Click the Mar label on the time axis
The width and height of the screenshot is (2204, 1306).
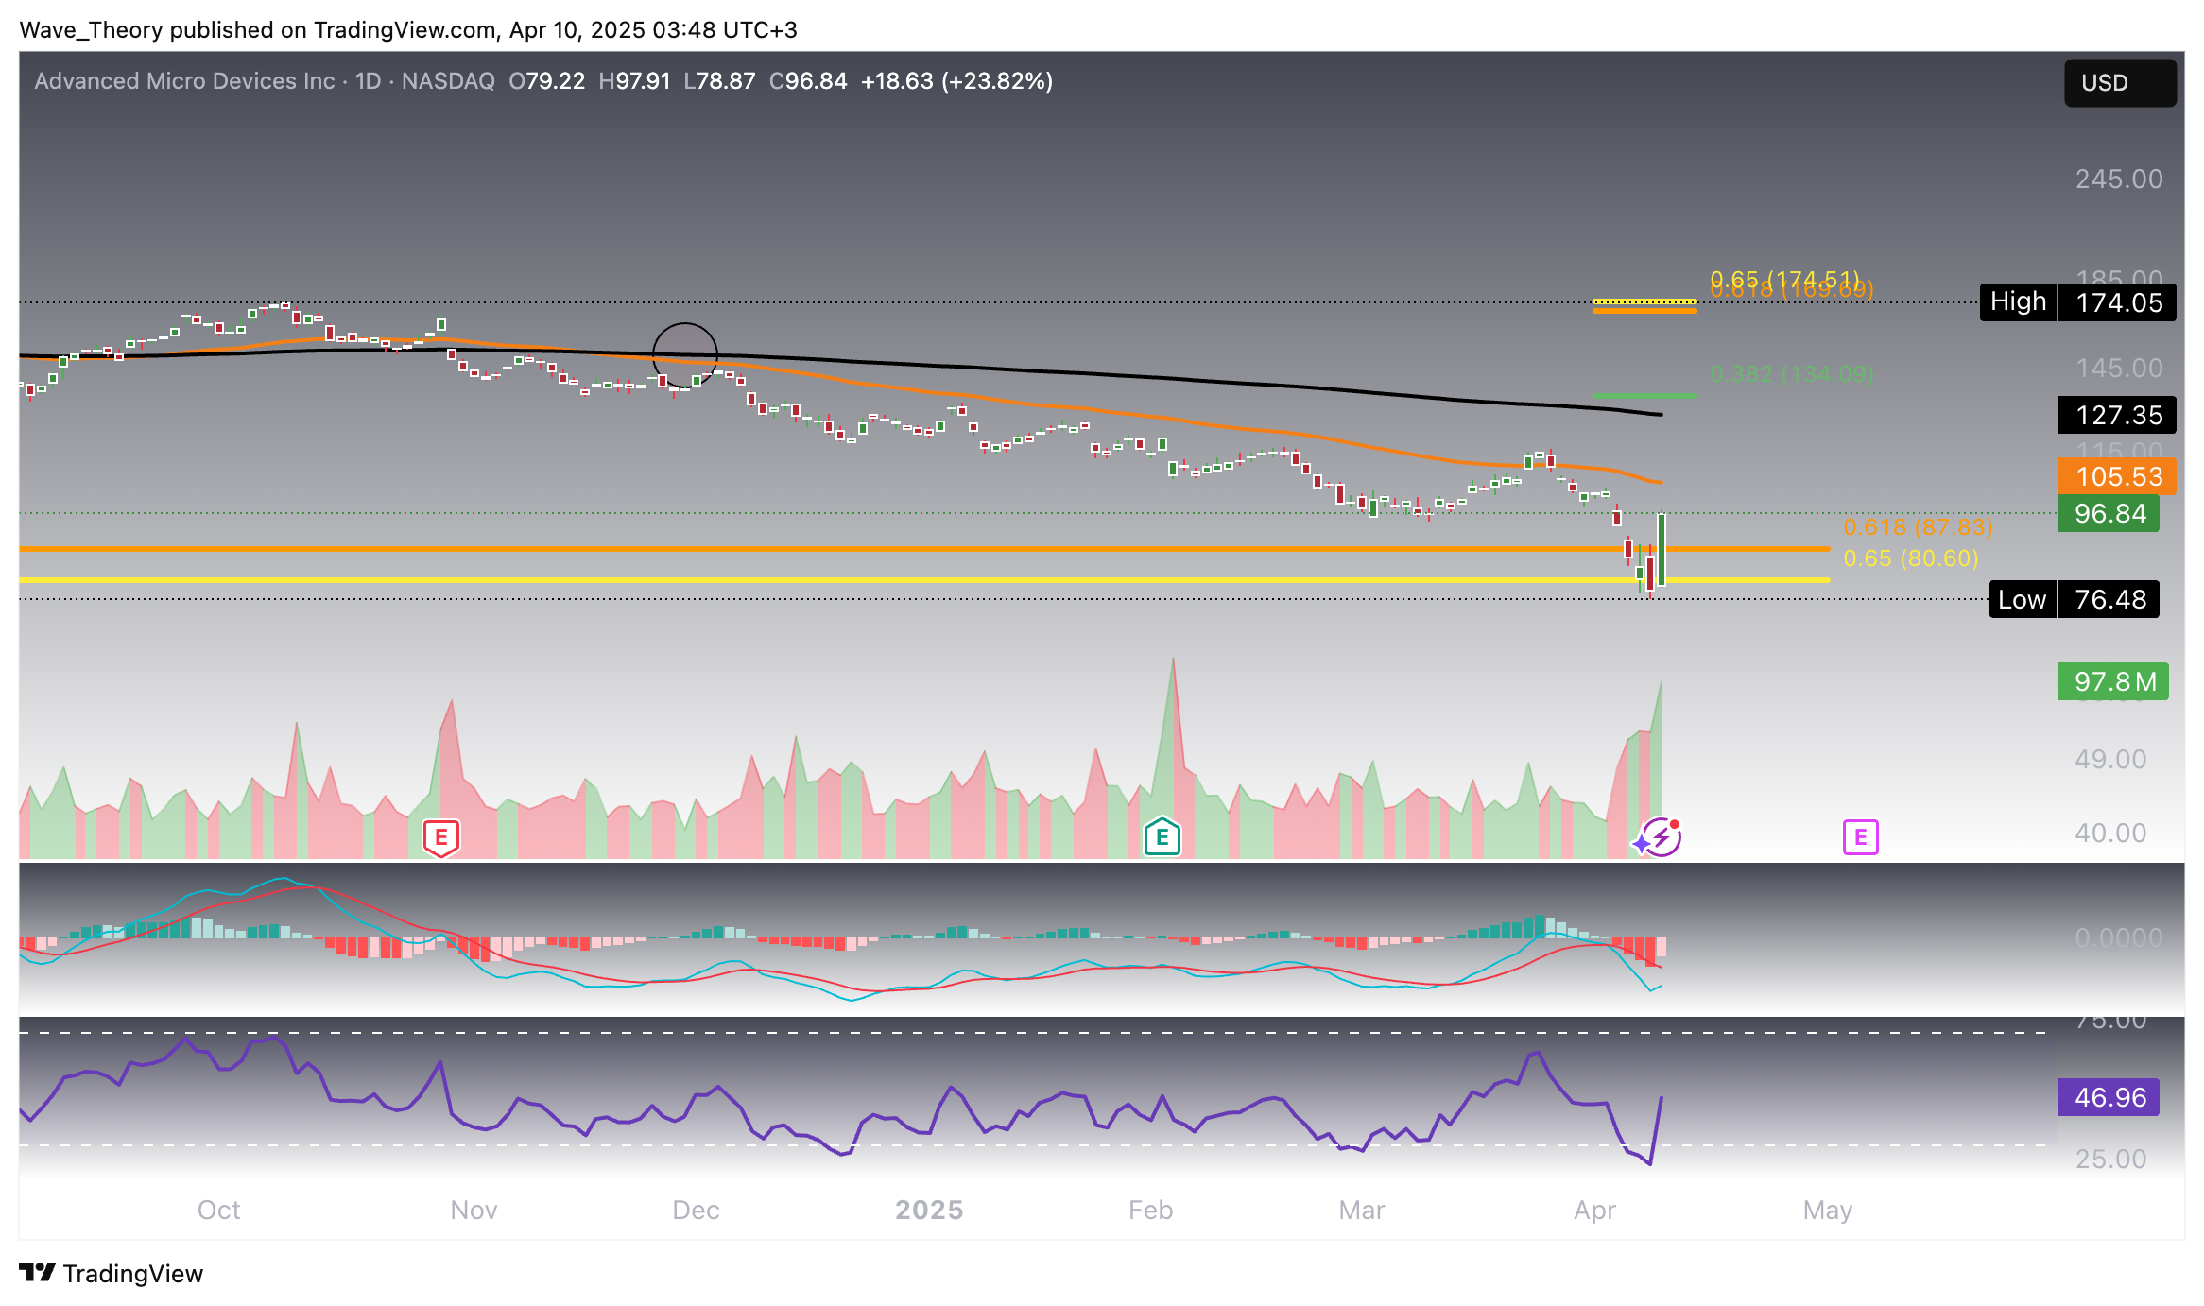pos(1362,1211)
